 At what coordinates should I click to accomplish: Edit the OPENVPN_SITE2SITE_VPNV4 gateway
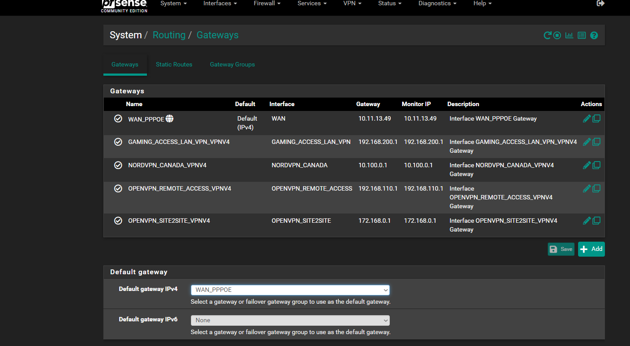tap(586, 221)
